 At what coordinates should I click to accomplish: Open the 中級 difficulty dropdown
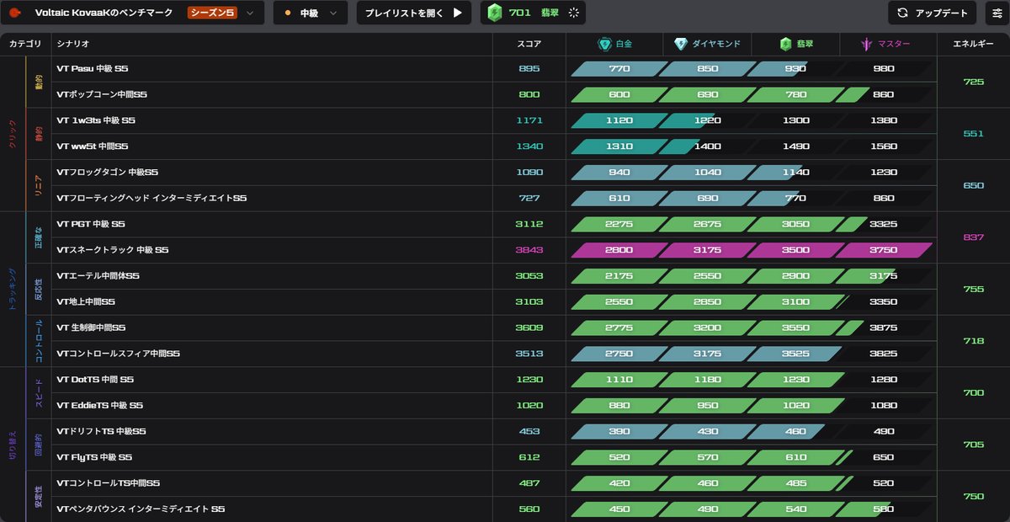pyautogui.click(x=310, y=13)
